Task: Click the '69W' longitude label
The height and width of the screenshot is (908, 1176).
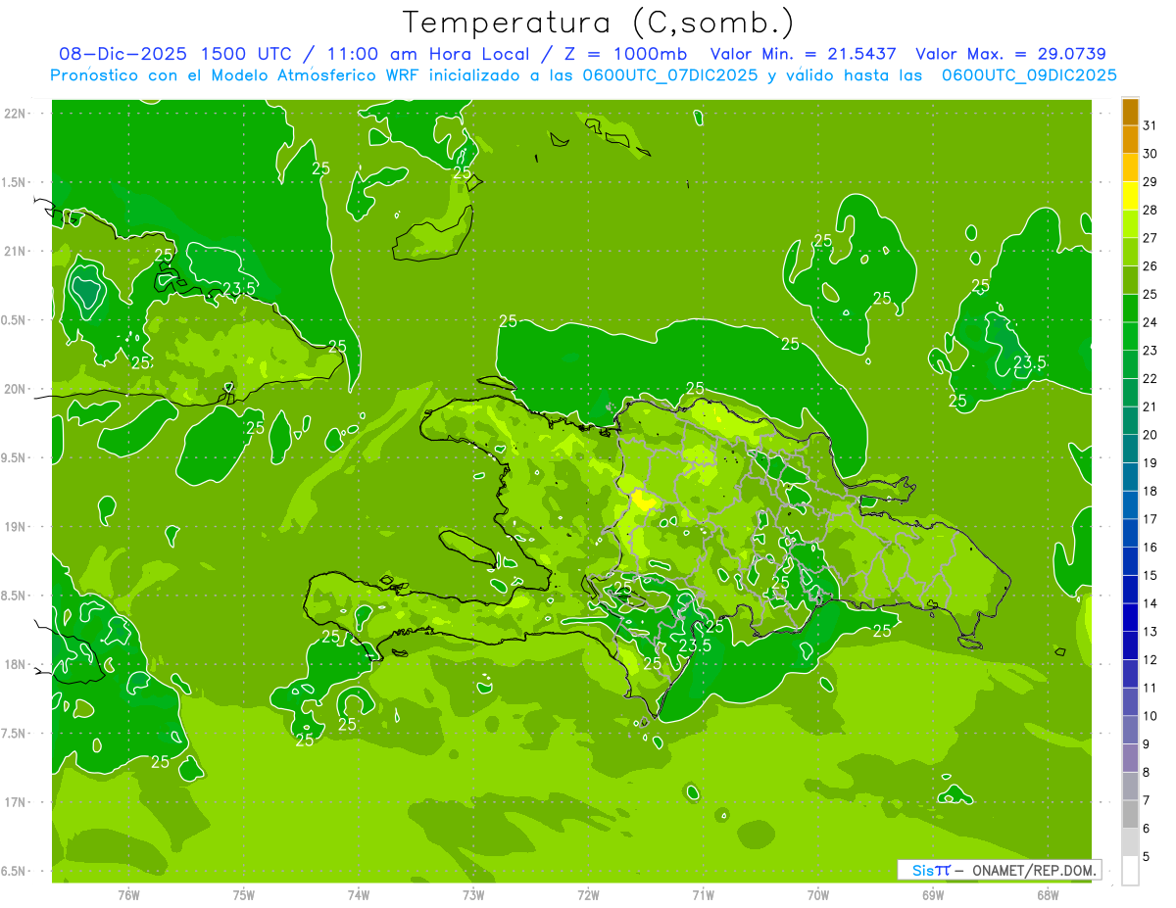Action: [x=933, y=895]
